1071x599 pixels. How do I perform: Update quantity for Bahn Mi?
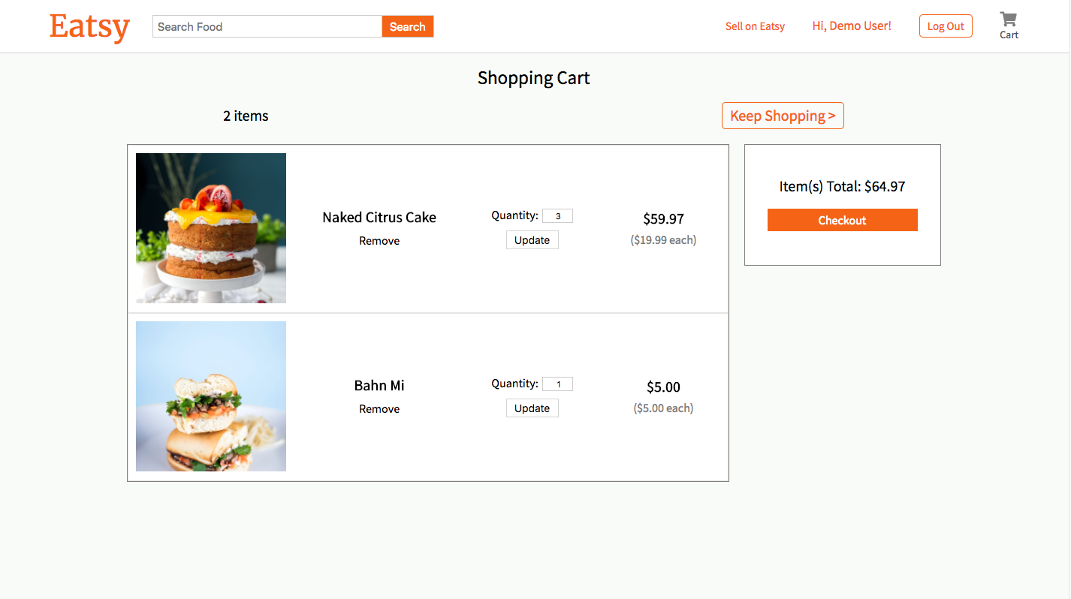532,408
